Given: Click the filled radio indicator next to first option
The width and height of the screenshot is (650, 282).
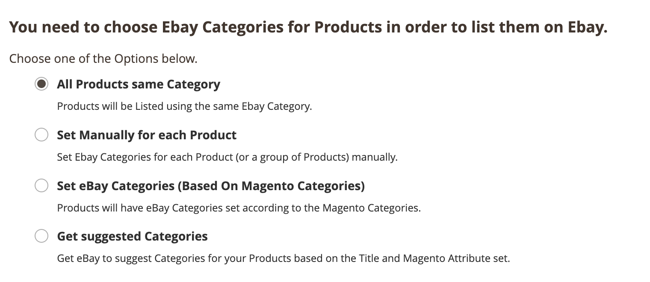Looking at the screenshot, I should (41, 84).
